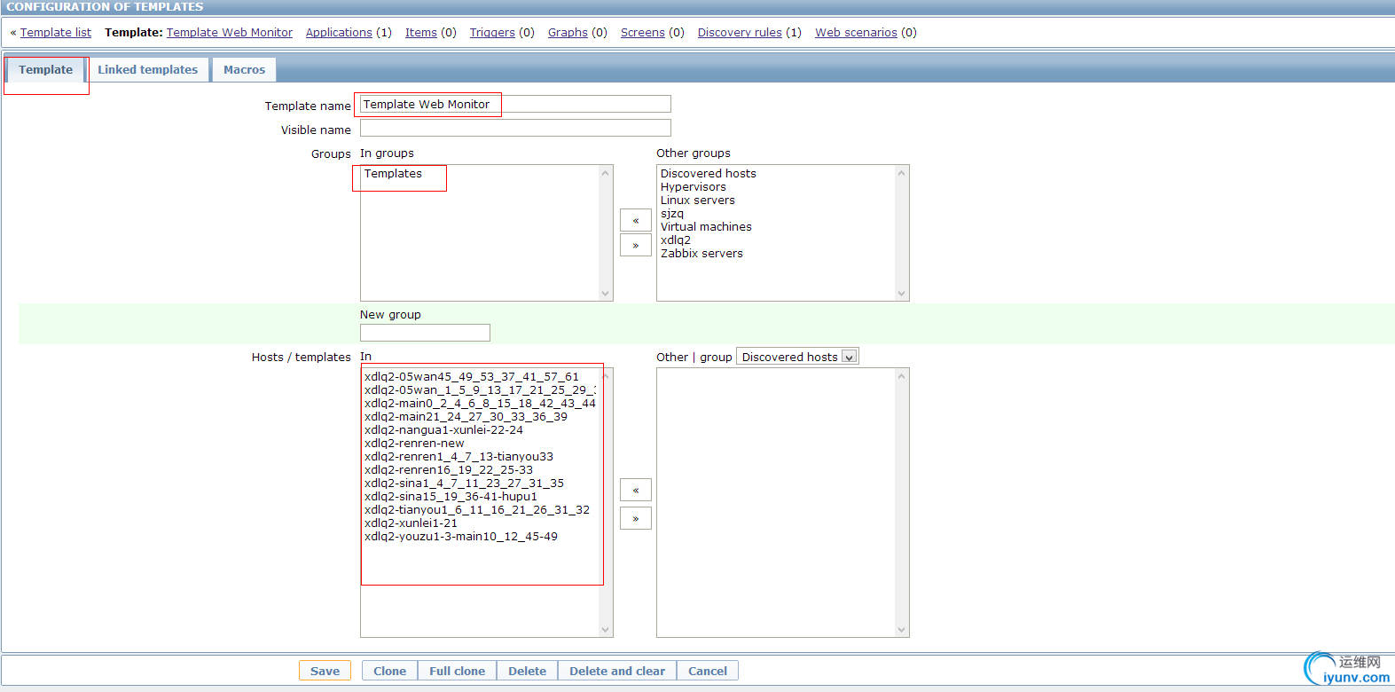This screenshot has height=692, width=1395.
Task: Open the Other group dropdown
Action: coord(797,357)
